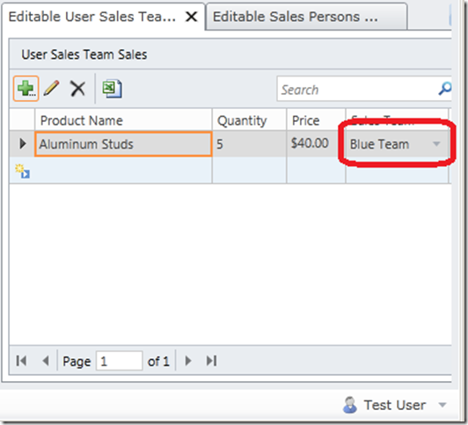Open the Test User dropdown arrow
468x425 pixels.
click(x=442, y=405)
